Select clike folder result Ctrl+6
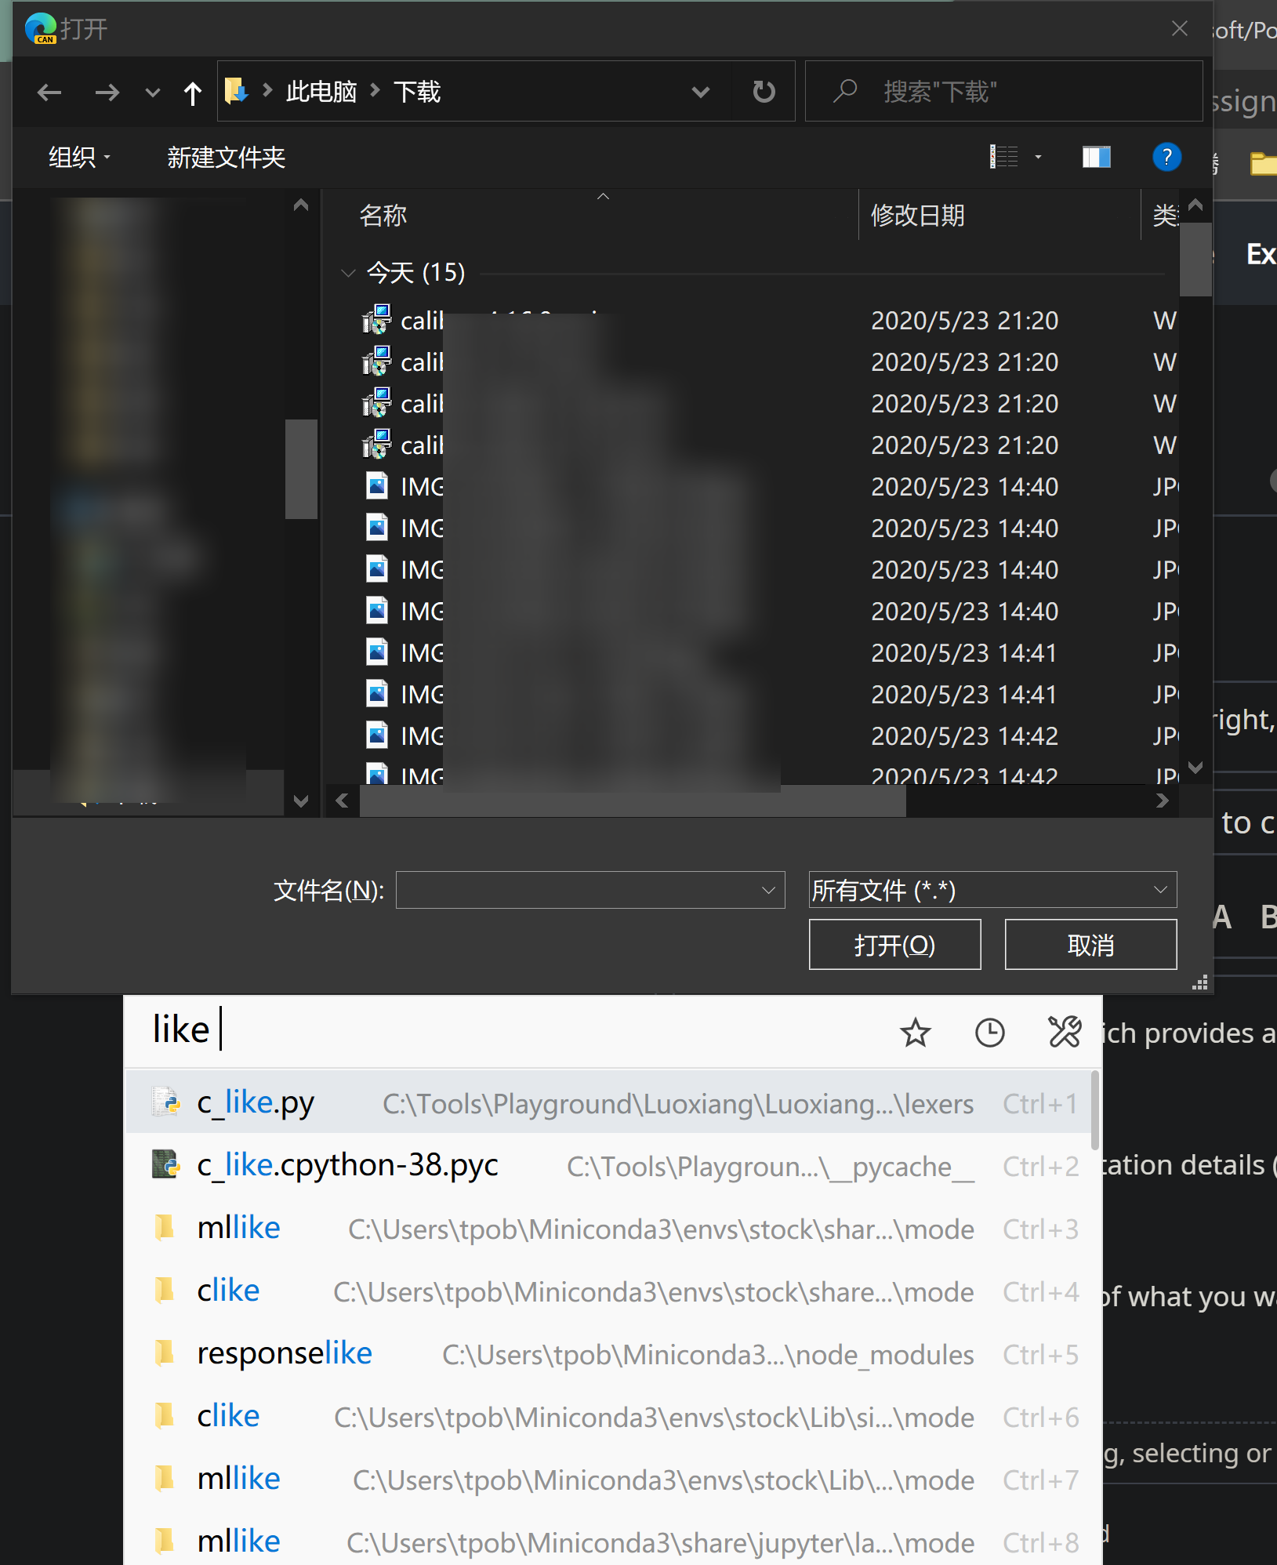 (608, 1416)
